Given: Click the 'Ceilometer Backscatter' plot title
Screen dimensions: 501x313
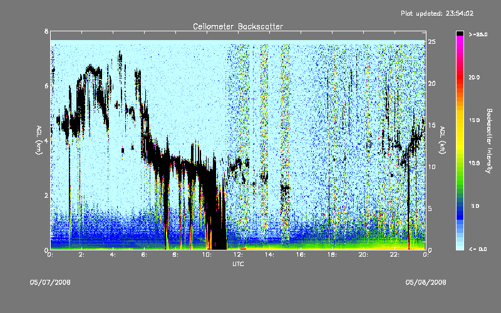Looking at the screenshot, I should click(x=238, y=26).
